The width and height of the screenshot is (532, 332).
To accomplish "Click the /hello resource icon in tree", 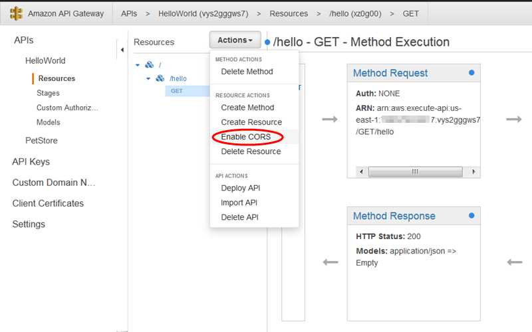I will point(160,78).
